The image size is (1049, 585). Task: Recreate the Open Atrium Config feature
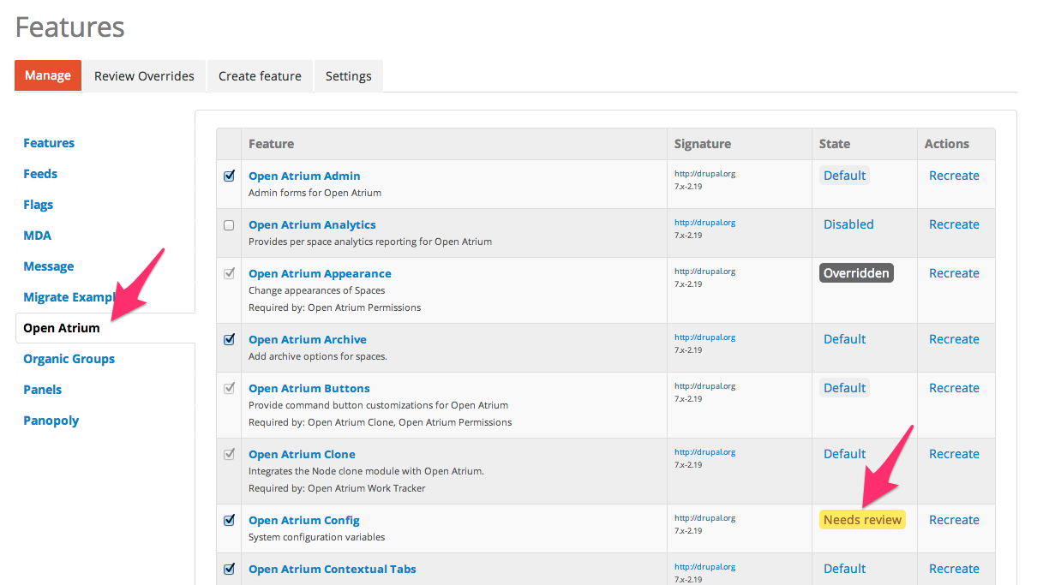point(954,520)
